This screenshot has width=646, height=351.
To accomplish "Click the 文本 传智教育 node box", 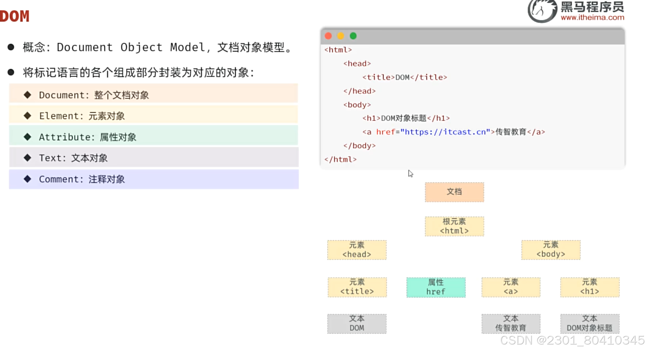I will (x=511, y=323).
